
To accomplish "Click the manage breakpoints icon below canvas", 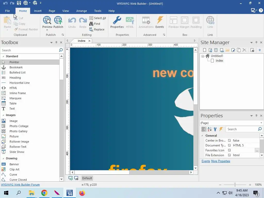I will pyautogui.click(x=76, y=178).
